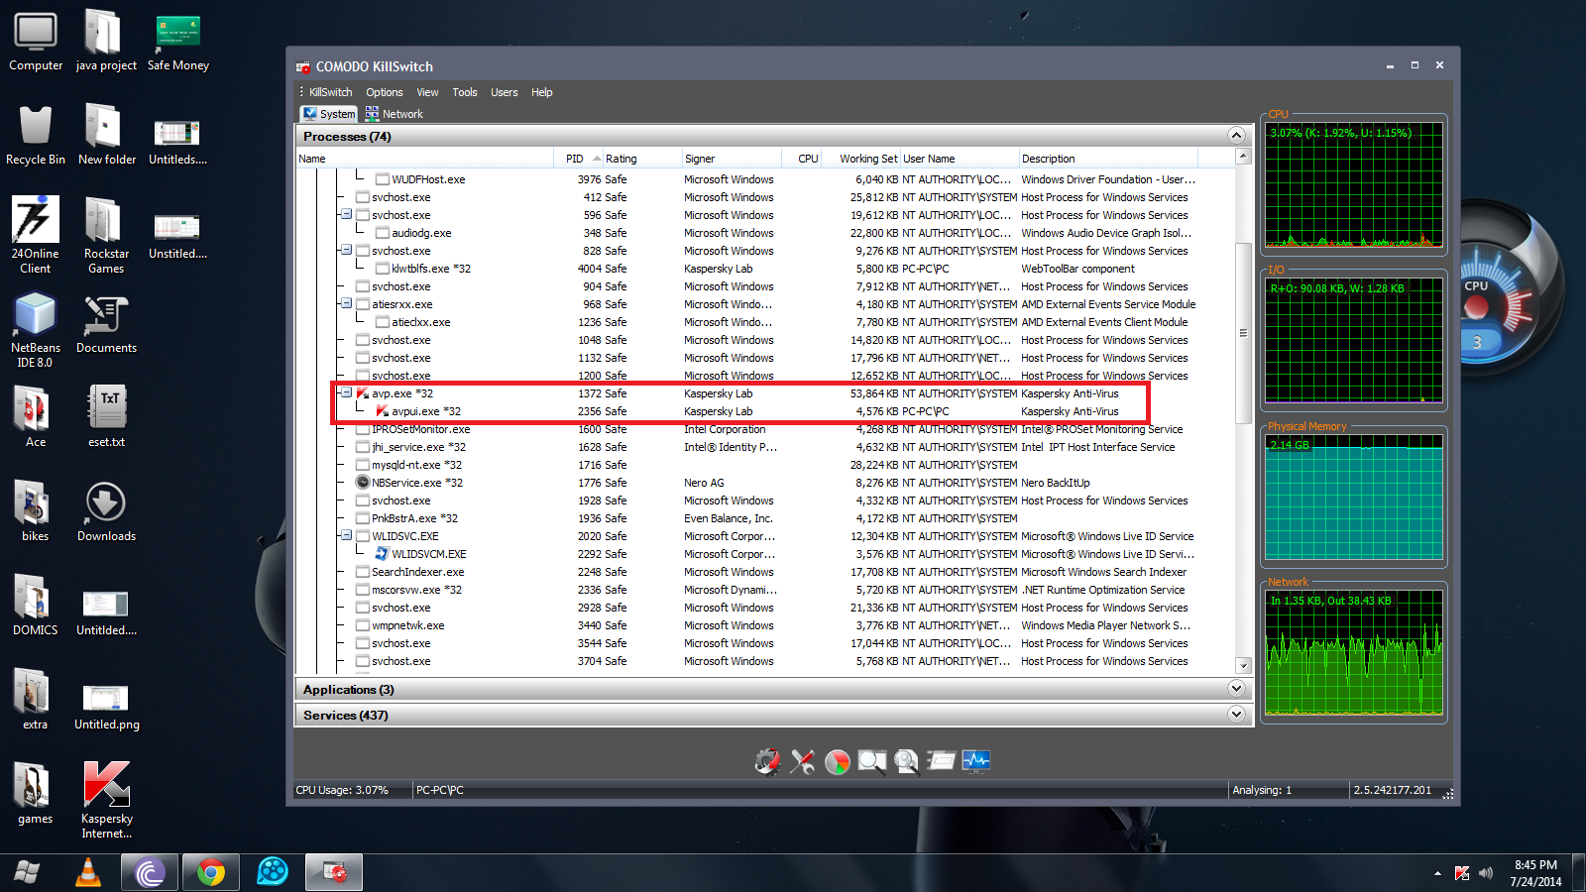Select the Recycle Bin desktop icon

click(36, 136)
